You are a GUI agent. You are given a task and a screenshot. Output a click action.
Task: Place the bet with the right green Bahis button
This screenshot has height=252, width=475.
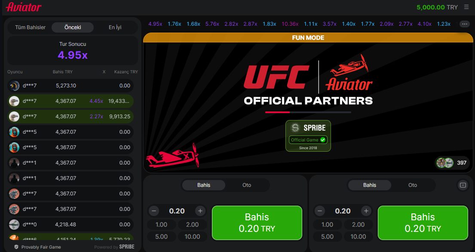point(423,223)
